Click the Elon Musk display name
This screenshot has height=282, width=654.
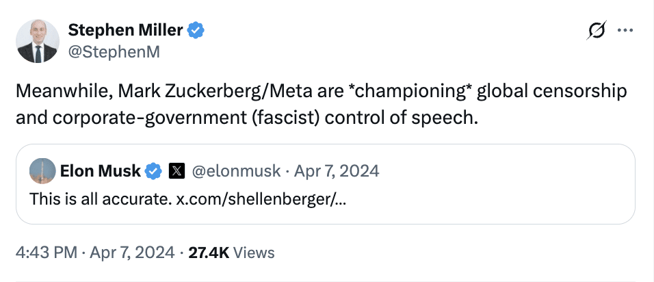pos(100,171)
